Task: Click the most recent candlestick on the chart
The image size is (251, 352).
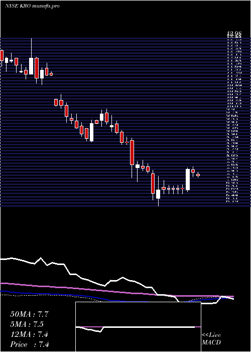Action: (x=198, y=174)
